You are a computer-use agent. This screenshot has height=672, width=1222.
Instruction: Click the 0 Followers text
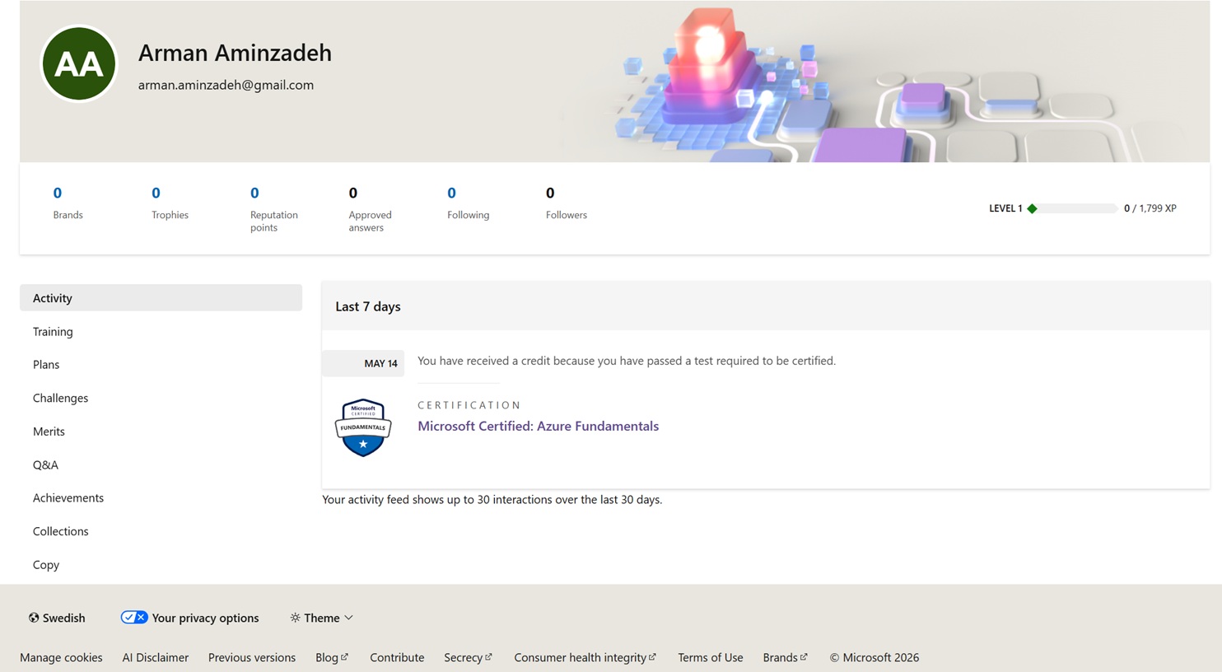point(566,203)
